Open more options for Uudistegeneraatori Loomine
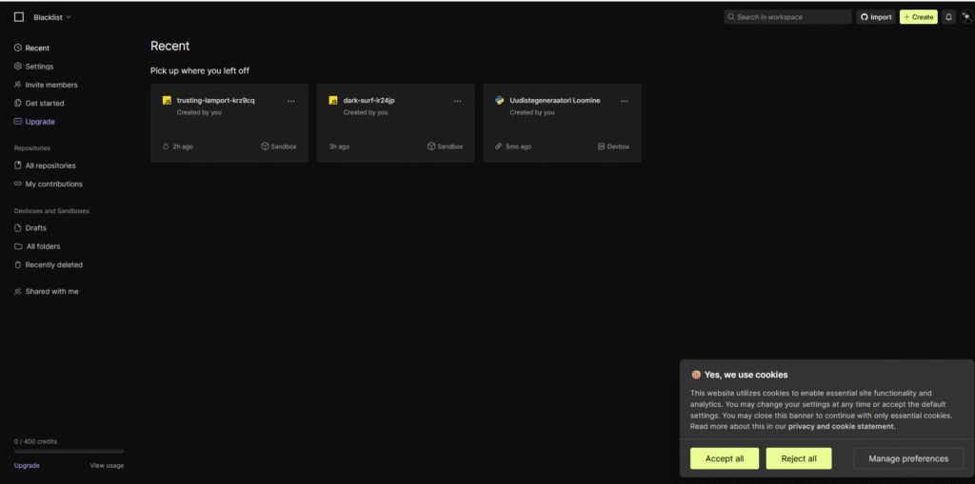 [625, 100]
